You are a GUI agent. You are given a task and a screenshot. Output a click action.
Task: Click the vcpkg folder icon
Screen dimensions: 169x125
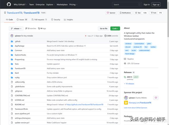point(12,78)
